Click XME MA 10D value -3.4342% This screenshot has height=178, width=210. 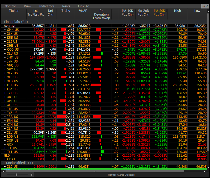(128, 101)
